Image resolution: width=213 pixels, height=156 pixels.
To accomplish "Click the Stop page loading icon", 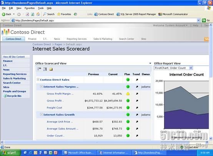I will pos(27,14).
